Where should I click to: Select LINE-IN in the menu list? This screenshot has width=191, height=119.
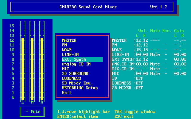pos(70,54)
